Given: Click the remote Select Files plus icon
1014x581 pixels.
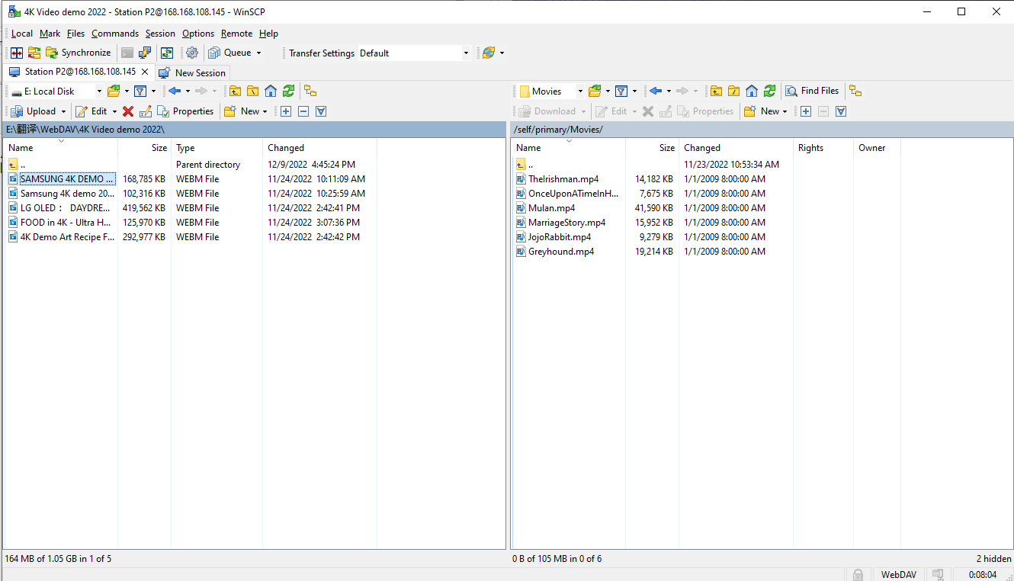Looking at the screenshot, I should [806, 111].
